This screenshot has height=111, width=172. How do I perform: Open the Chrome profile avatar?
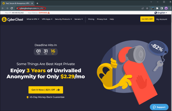pyautogui.click(x=166, y=8)
